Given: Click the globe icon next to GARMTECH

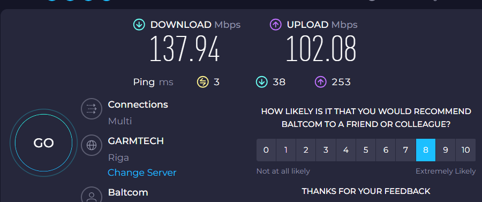Looking at the screenshot, I should point(92,145).
